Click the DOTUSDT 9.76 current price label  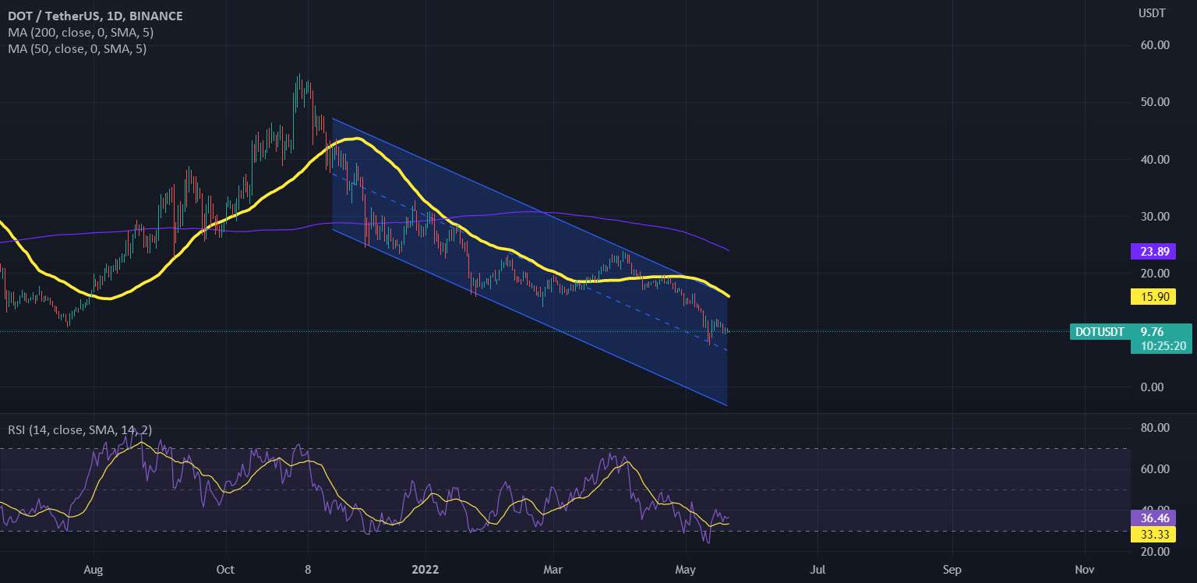1132,331
